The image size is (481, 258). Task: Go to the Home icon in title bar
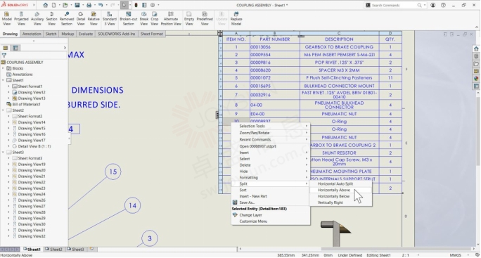[46, 5]
